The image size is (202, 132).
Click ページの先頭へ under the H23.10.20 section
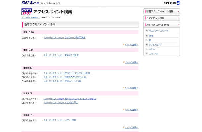coord(131,45)
